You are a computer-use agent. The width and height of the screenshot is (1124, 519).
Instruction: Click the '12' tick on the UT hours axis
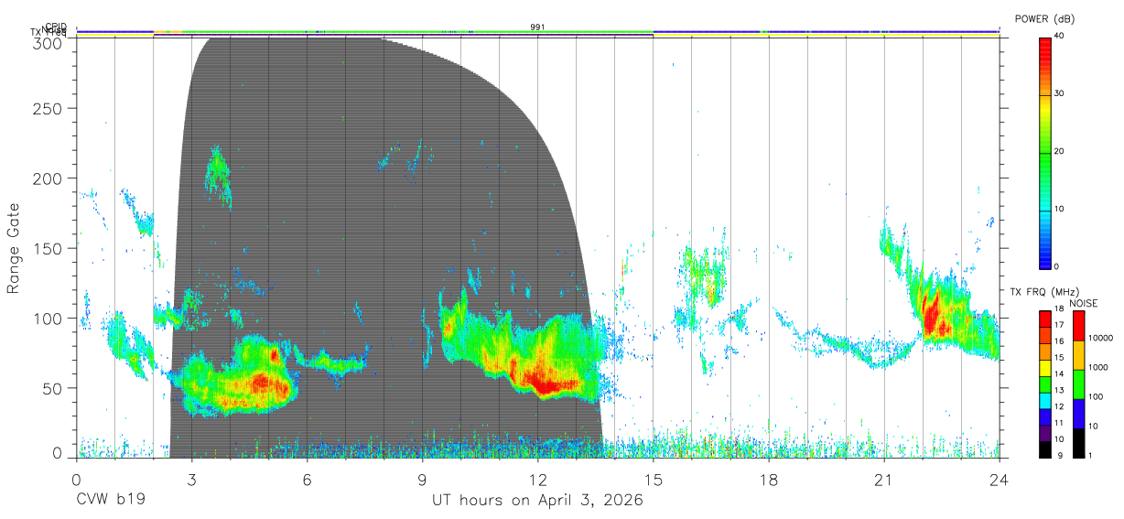click(x=537, y=479)
